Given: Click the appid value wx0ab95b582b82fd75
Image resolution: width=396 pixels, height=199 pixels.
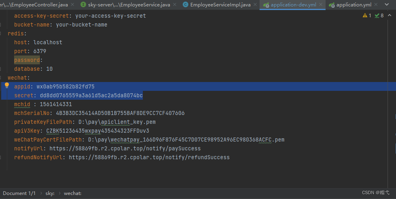Looking at the screenshot, I should (x=66, y=86).
